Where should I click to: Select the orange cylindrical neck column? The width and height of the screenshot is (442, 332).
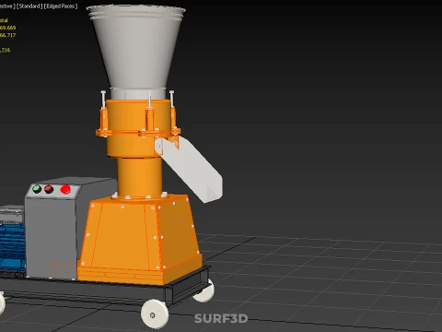[140, 177]
